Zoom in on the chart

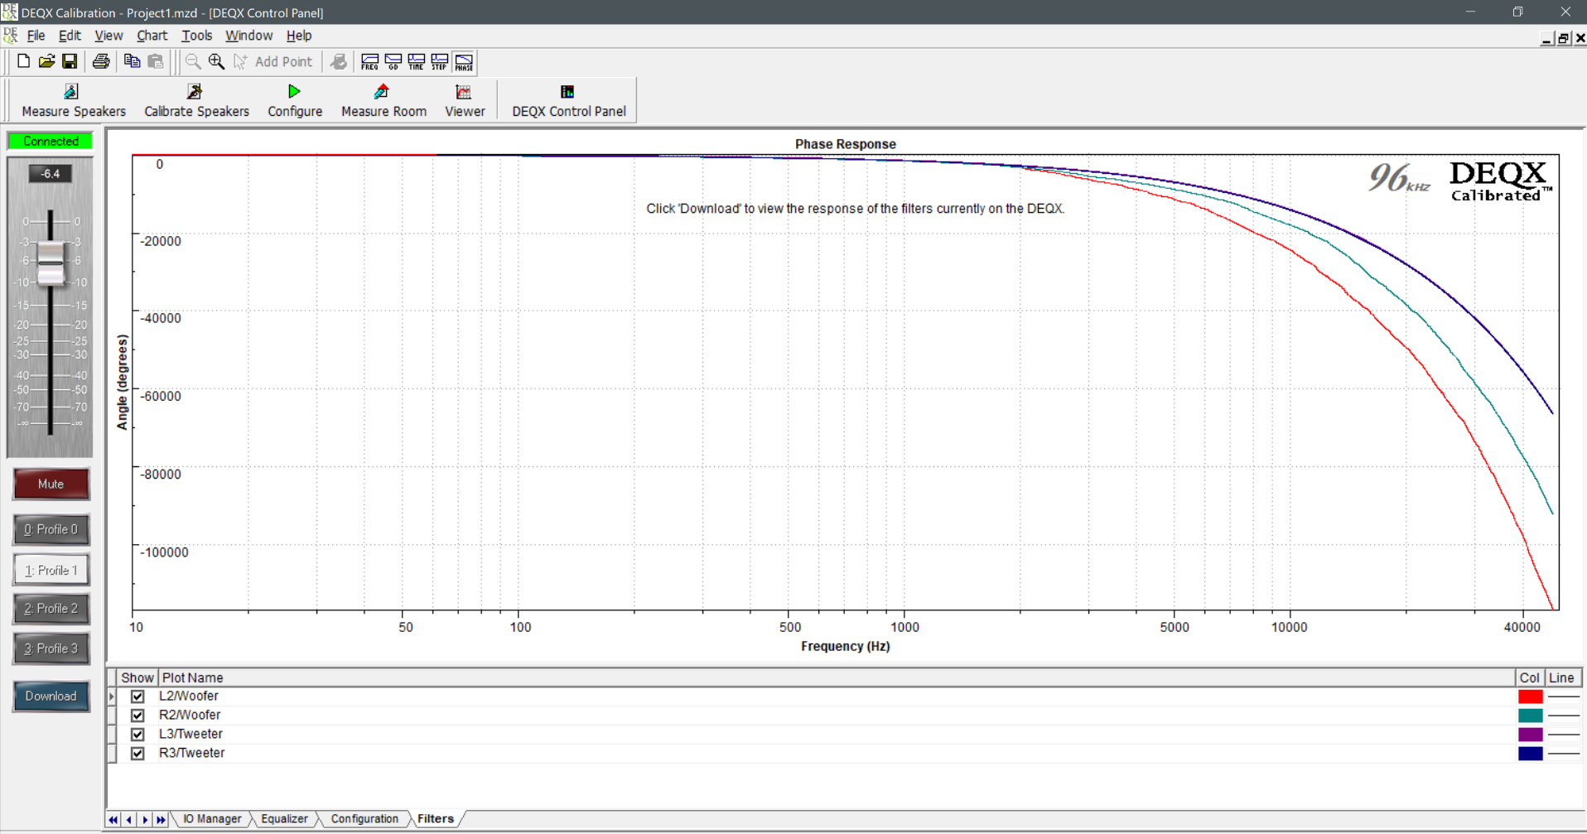[217, 61]
